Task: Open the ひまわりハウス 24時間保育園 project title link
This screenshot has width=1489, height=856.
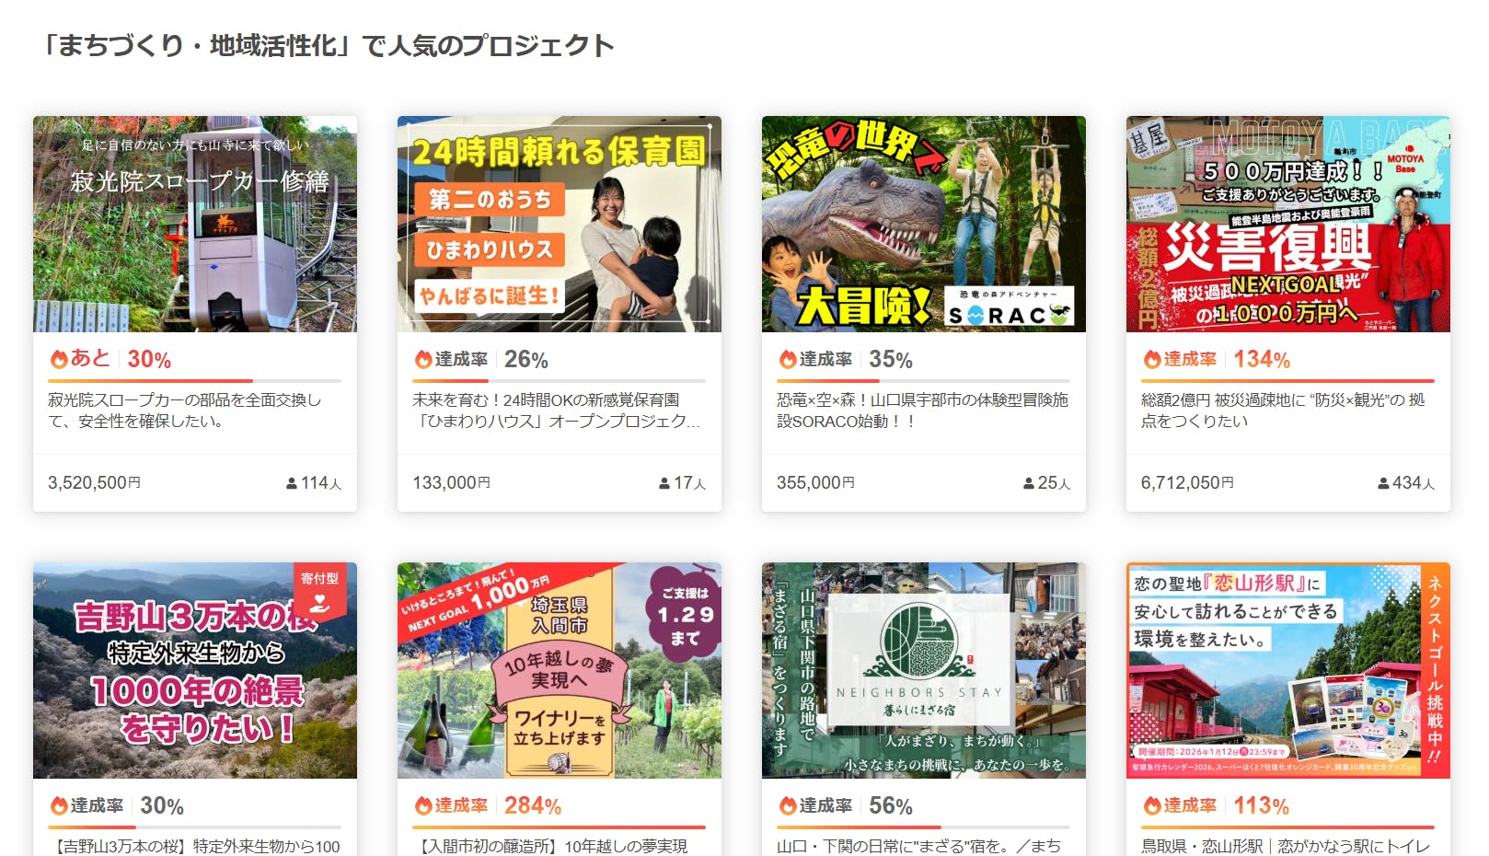Action: click(555, 411)
